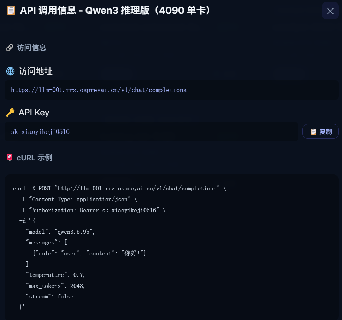
Task: Click the globe icon next to 访问地址
Action: point(10,71)
